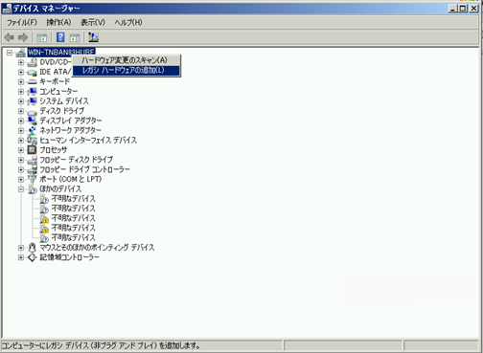Collapse the ほかのデバイス node

pos(21,189)
